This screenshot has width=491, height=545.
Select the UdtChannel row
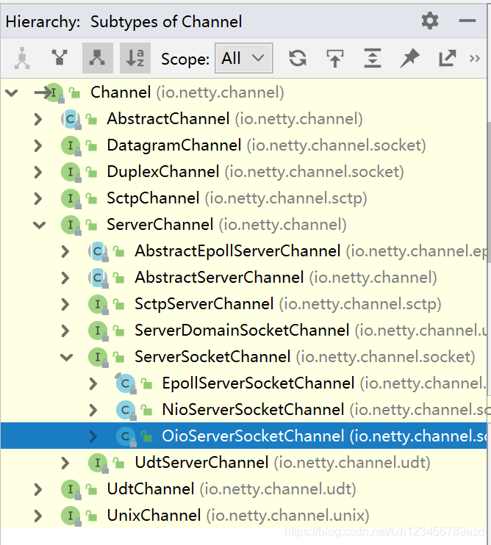243,489
